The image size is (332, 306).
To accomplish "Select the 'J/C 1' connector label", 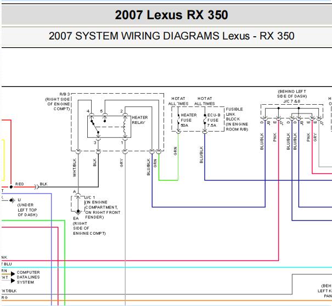I will click(90, 197).
